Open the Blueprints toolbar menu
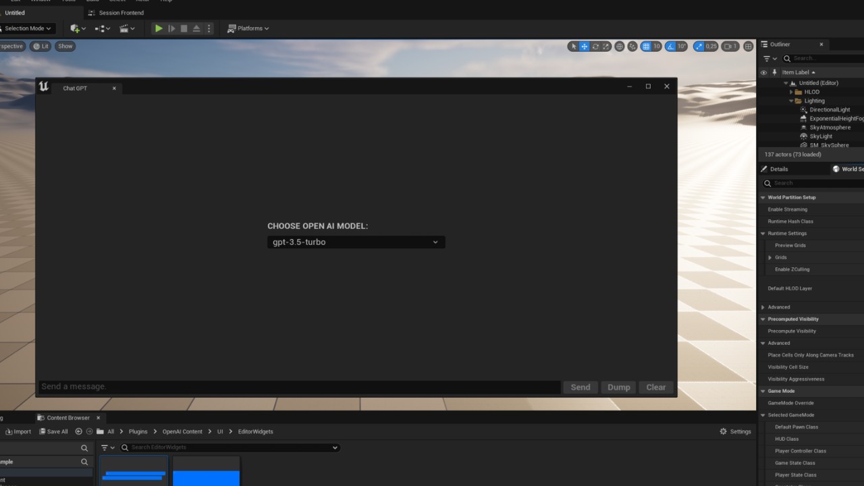This screenshot has height=486, width=864. point(102,28)
